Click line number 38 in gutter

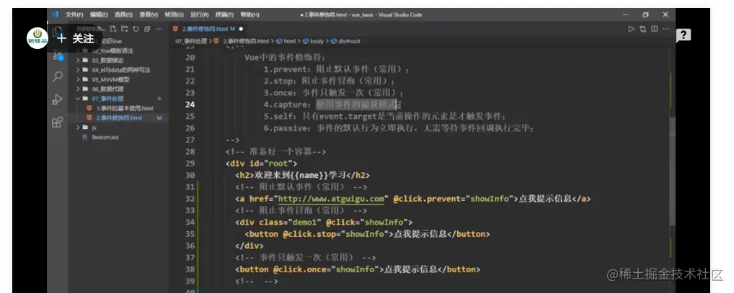[x=190, y=270]
